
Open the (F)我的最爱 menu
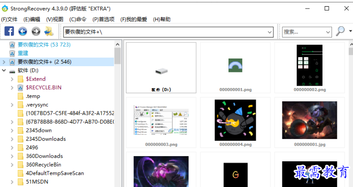click(134, 20)
